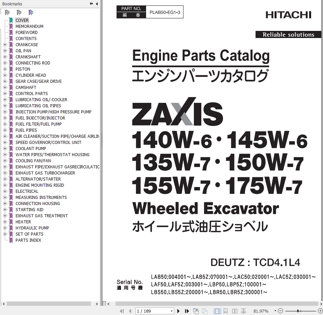Open the LUBRICATING OIL/-COOLER bookmark
The image size is (323, 315).
pyautogui.click(x=41, y=100)
